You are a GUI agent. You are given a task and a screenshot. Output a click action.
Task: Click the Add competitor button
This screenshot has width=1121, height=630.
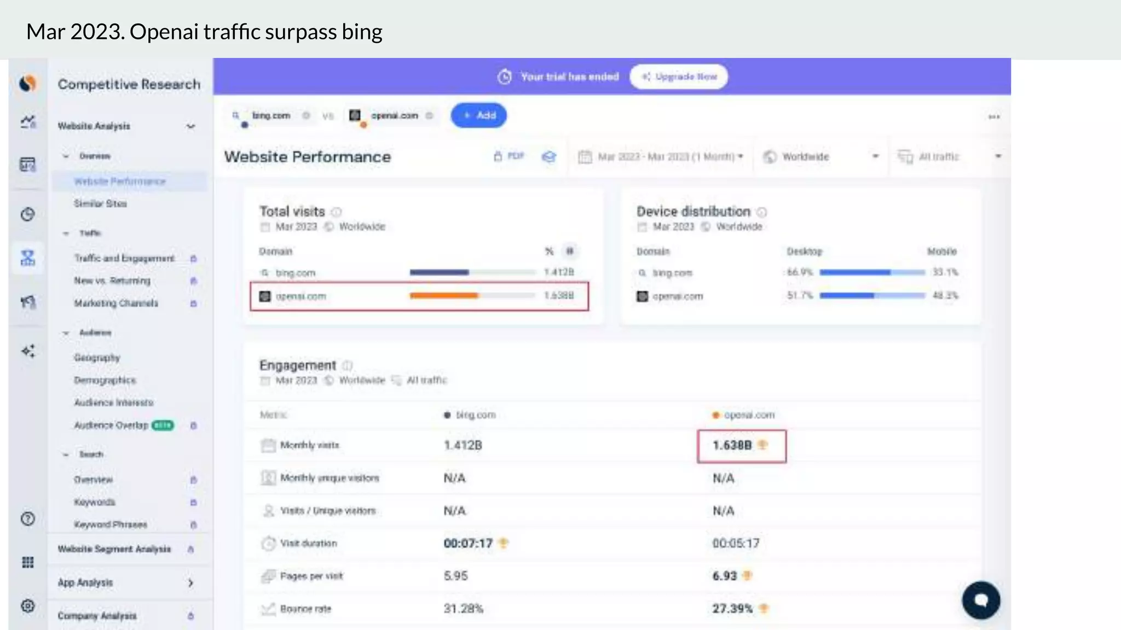pos(479,115)
